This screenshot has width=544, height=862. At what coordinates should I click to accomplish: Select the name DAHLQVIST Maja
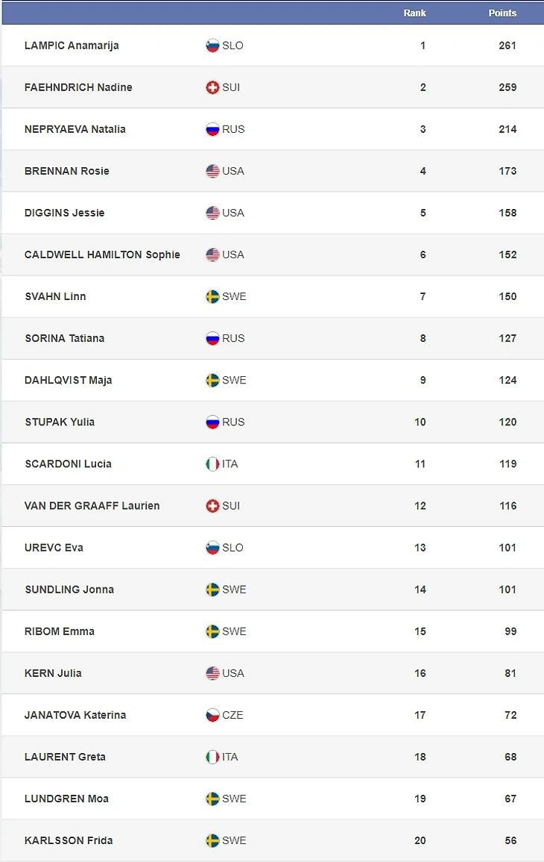click(69, 380)
